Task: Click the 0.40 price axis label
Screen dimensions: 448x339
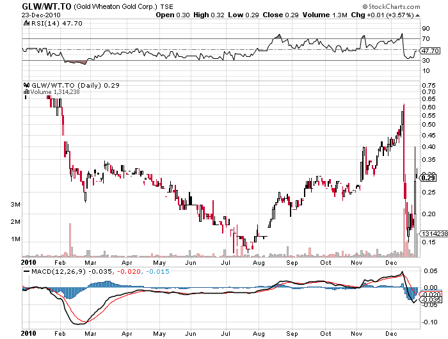Action: point(429,147)
